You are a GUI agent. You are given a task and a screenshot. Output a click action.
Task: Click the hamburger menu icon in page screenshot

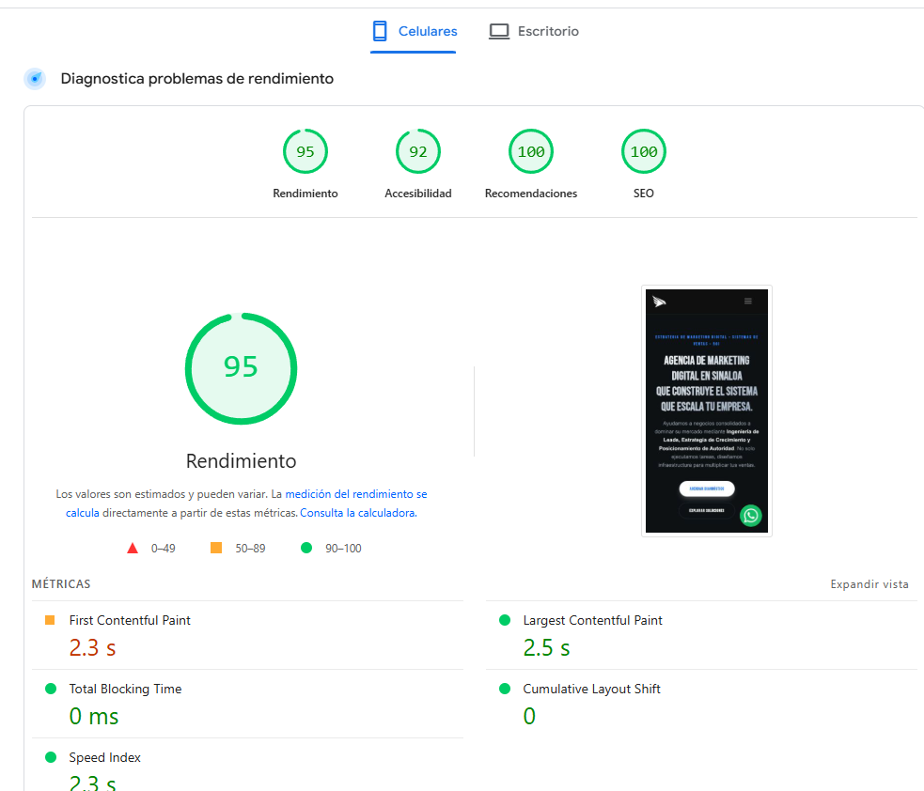748,301
